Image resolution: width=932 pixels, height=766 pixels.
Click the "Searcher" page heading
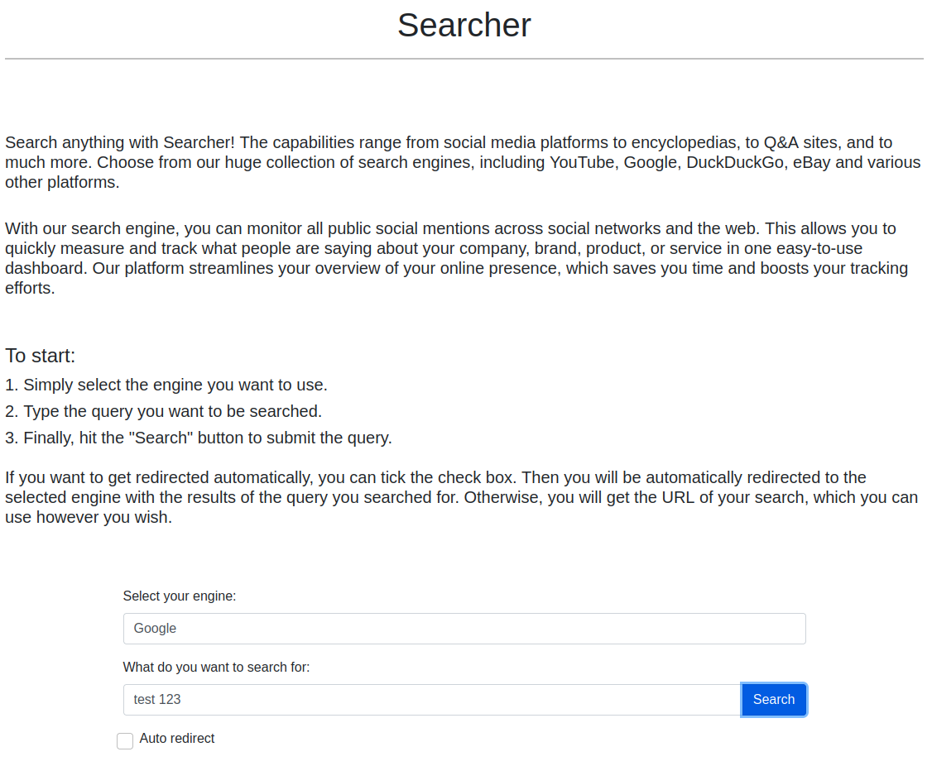point(464,26)
